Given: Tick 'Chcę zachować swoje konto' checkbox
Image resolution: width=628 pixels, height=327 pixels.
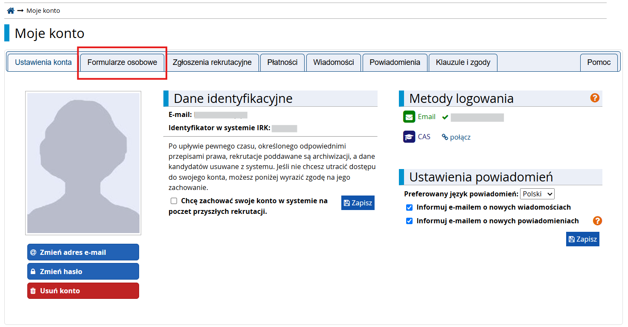Looking at the screenshot, I should point(174,201).
